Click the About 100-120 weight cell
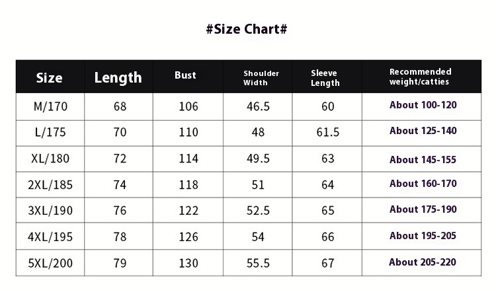This screenshot has width=496, height=292. pos(423,105)
